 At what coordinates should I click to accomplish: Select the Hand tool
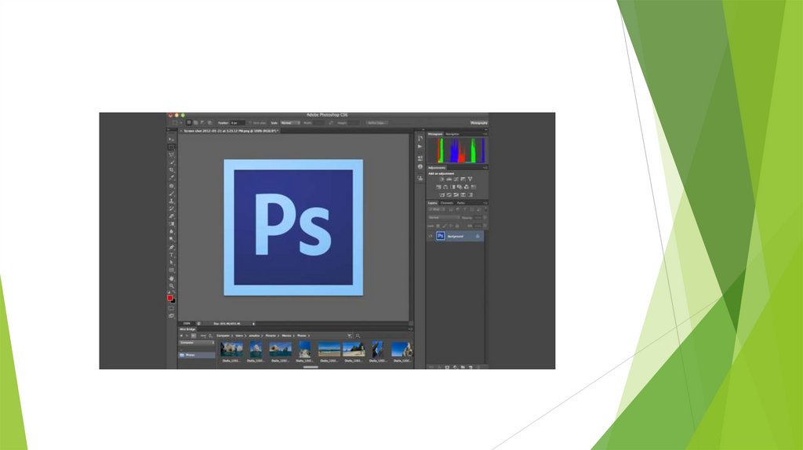click(172, 278)
